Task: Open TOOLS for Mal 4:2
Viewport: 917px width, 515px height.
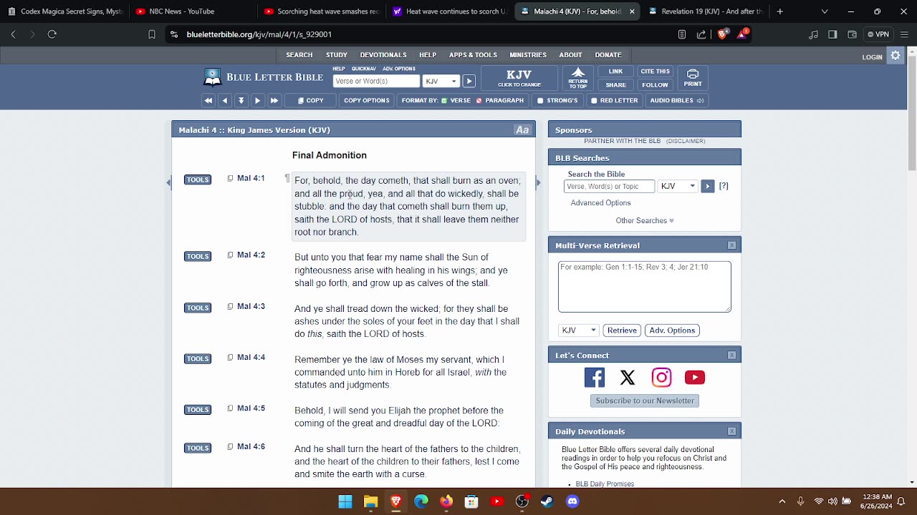Action: (x=198, y=256)
